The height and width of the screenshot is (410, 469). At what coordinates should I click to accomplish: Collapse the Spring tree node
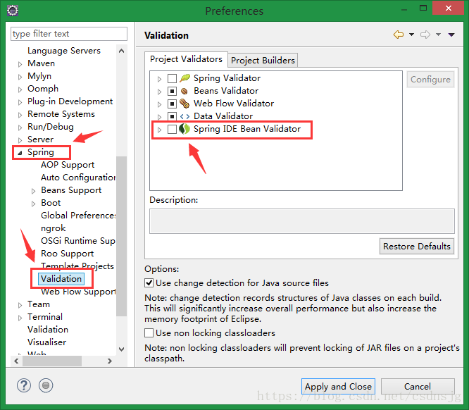[x=20, y=153]
